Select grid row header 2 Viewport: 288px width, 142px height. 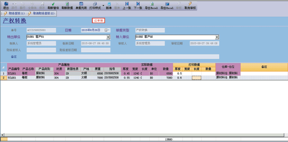(x=4, y=78)
